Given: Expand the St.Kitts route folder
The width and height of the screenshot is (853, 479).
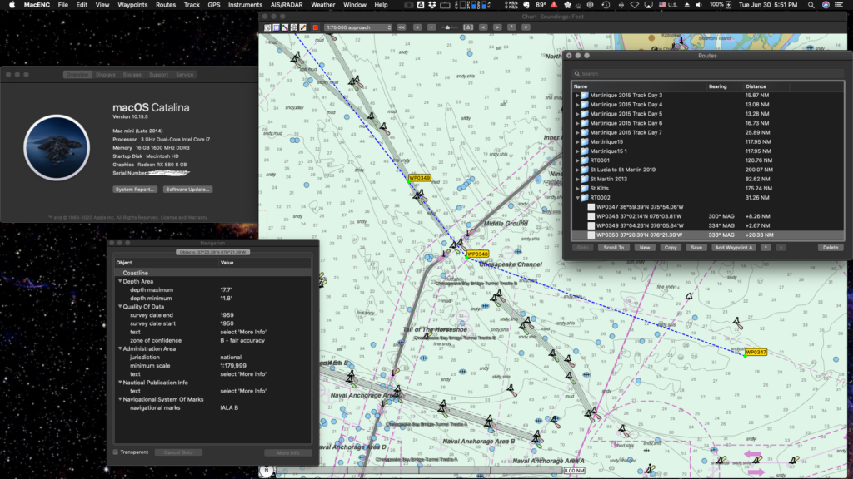Looking at the screenshot, I should point(578,189).
